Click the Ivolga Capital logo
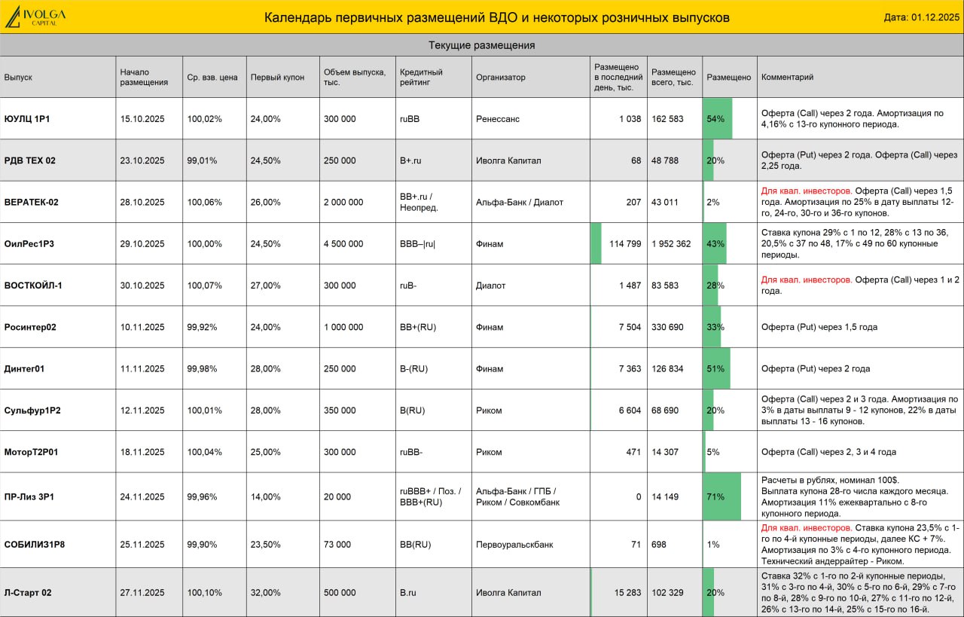The height and width of the screenshot is (617, 964). 35,17
